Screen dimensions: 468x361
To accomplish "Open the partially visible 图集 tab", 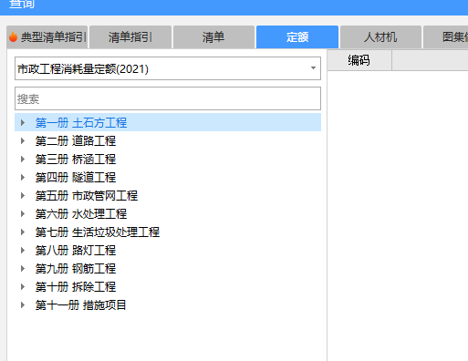I will (x=446, y=37).
